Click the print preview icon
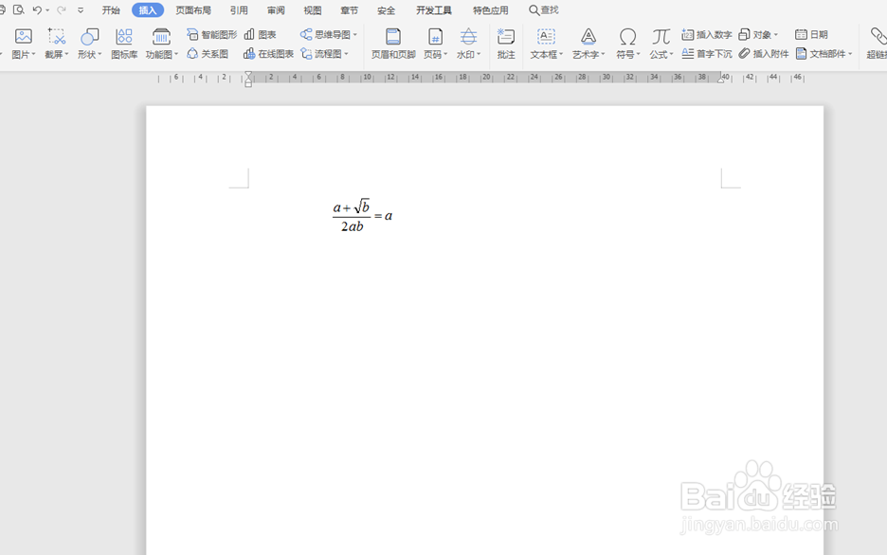The width and height of the screenshot is (887, 555). point(19,9)
